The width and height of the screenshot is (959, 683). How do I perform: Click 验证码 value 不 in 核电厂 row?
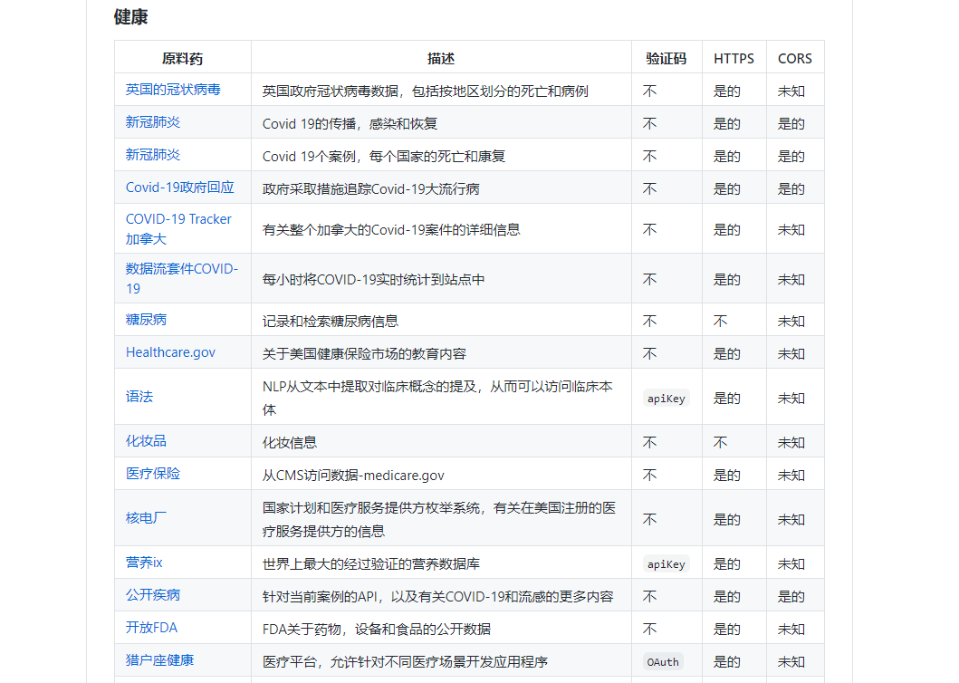649,520
